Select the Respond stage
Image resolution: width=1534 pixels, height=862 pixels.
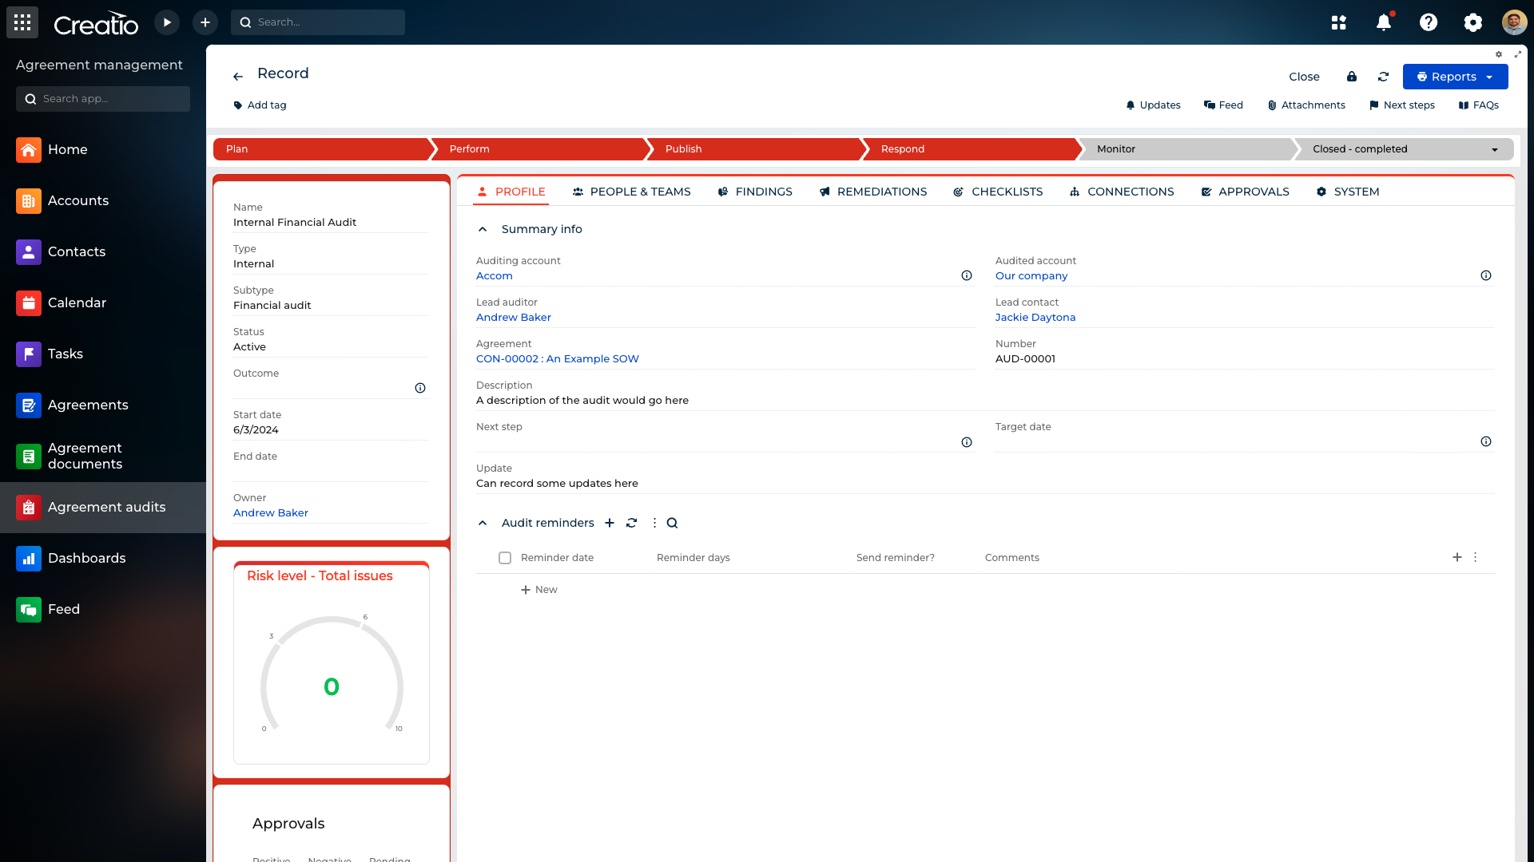coord(971,149)
